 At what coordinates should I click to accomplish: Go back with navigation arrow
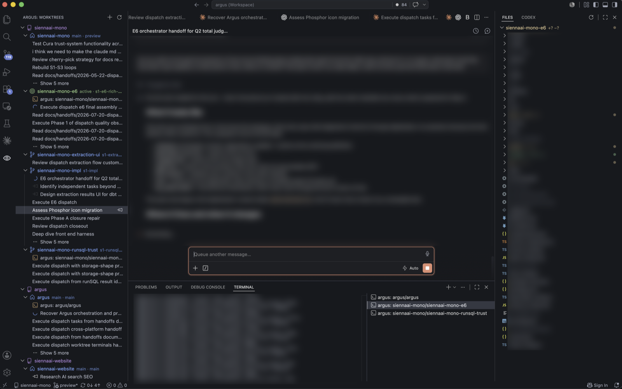point(197,5)
